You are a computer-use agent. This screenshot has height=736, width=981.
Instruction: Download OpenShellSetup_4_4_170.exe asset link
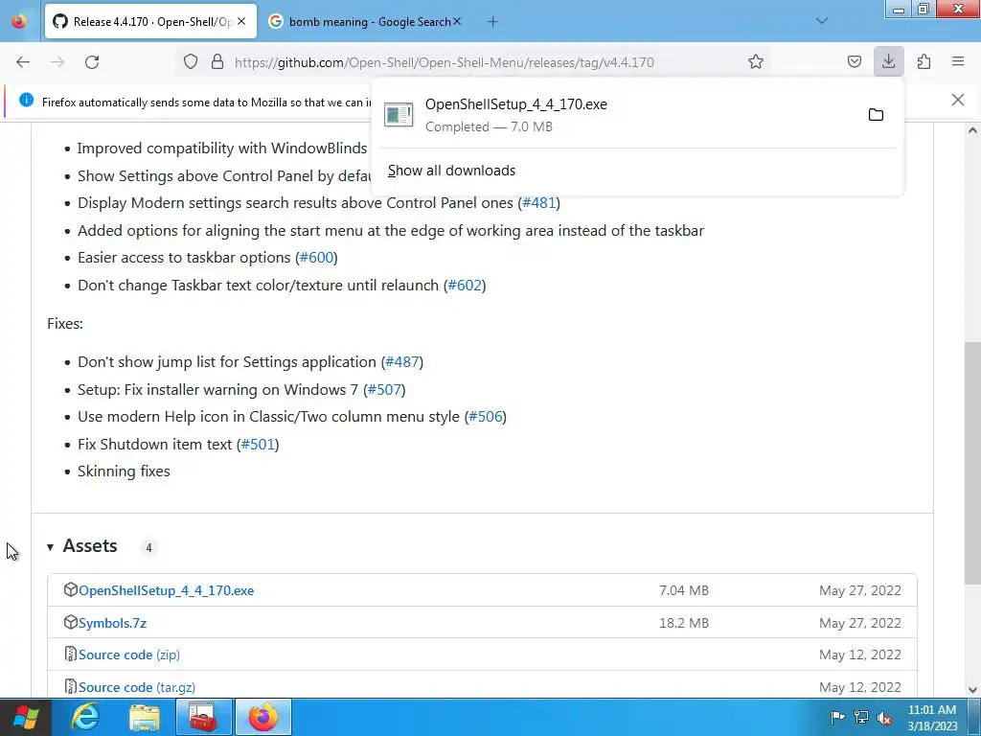(167, 590)
